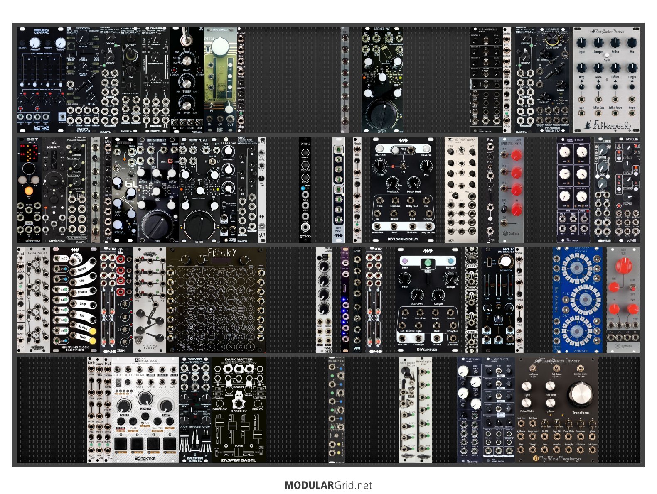
Task: Select the Band selector knob on VCRadio
Action: click(x=187, y=61)
